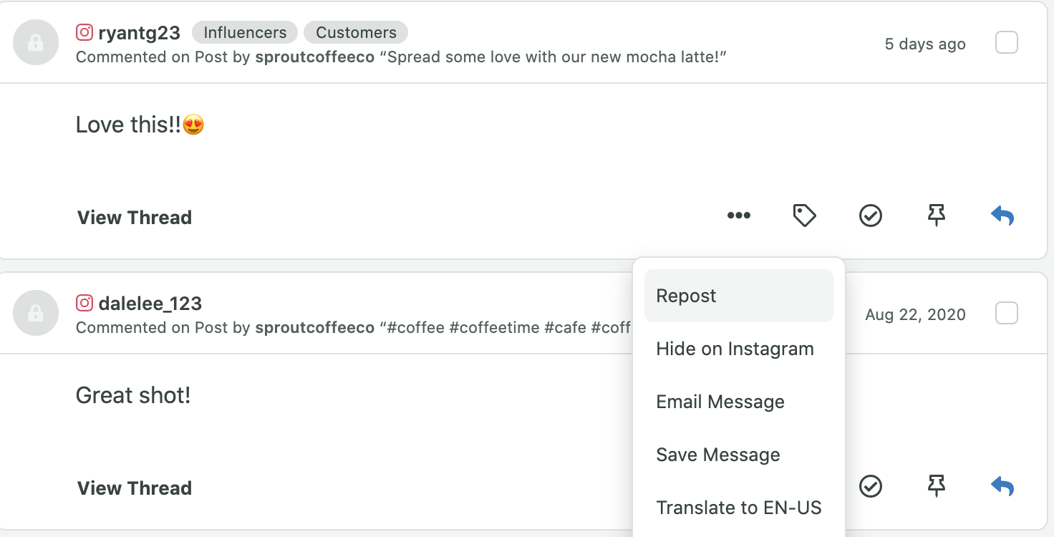Click the Instagram icon next to ryantg23
Screen dimensions: 1054x537
click(x=84, y=32)
